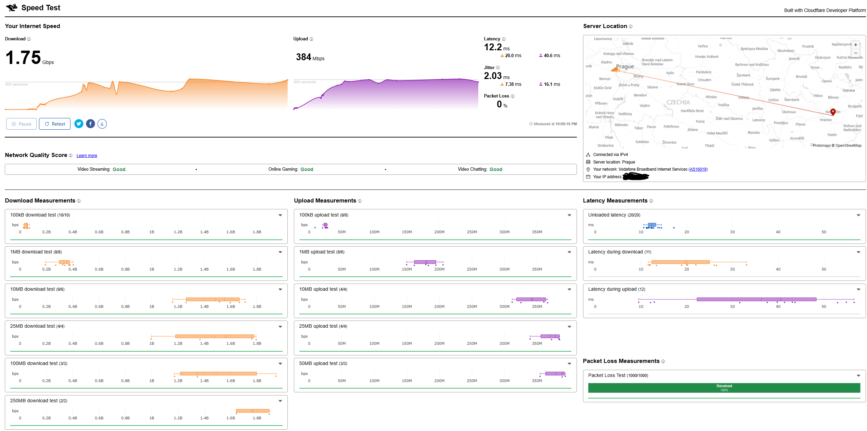Screen dimensions: 867x431
Task: Zoom out on the server map
Action: click(x=856, y=53)
